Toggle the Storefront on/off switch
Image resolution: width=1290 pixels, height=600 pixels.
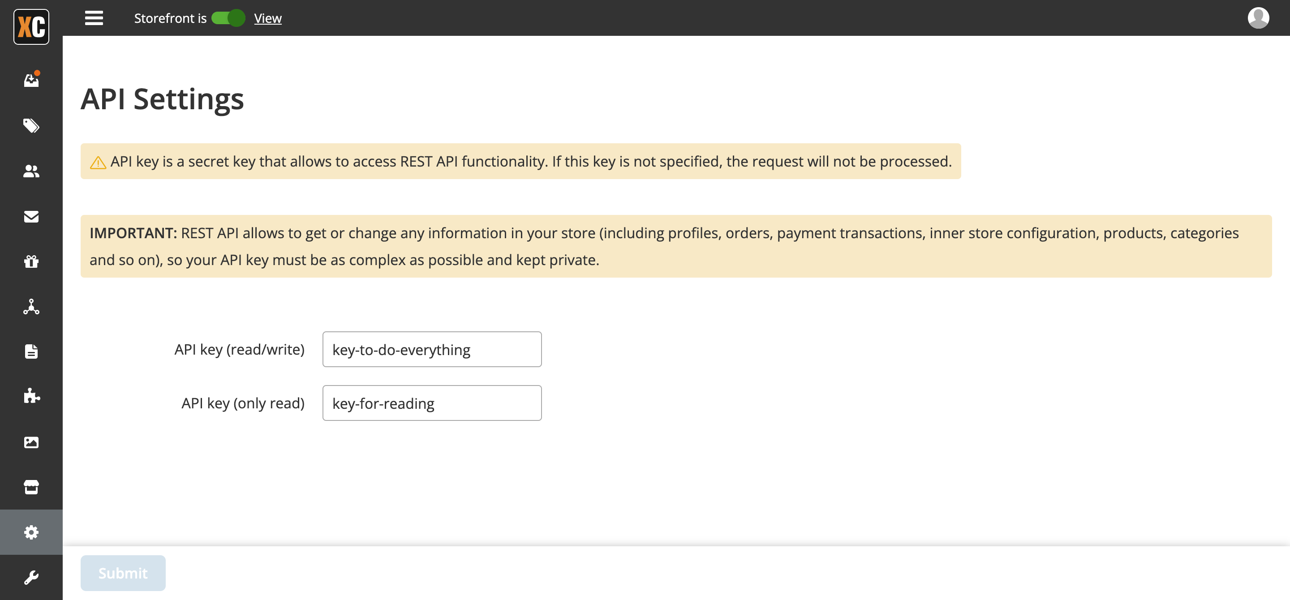click(x=228, y=18)
